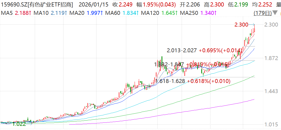Click the 1.022 low price marker
The width and height of the screenshot is (281, 130).
click(20, 124)
